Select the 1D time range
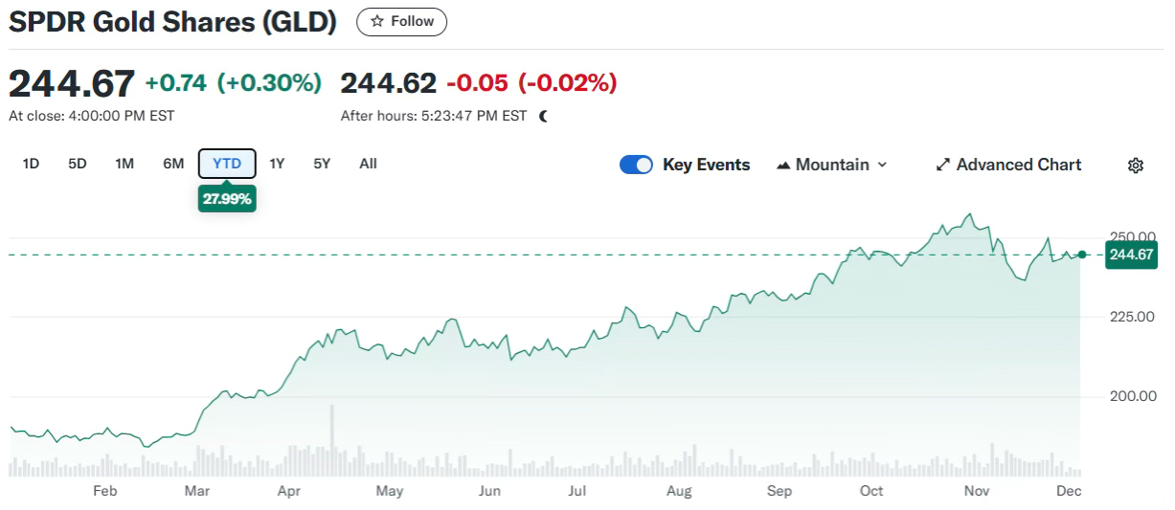Image resolution: width=1175 pixels, height=510 pixels. (31, 164)
